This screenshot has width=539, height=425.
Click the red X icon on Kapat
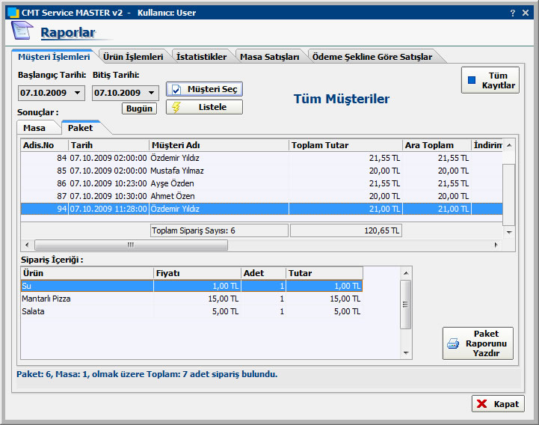pyautogui.click(x=481, y=404)
